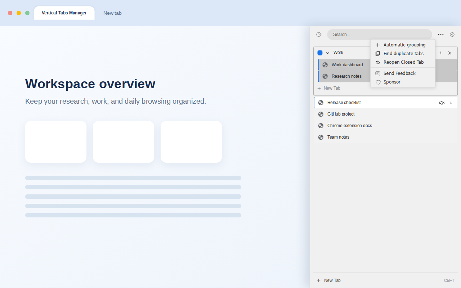461x288 pixels.
Task: Click globe icon of Work dashboard tab
Action: (x=325, y=65)
